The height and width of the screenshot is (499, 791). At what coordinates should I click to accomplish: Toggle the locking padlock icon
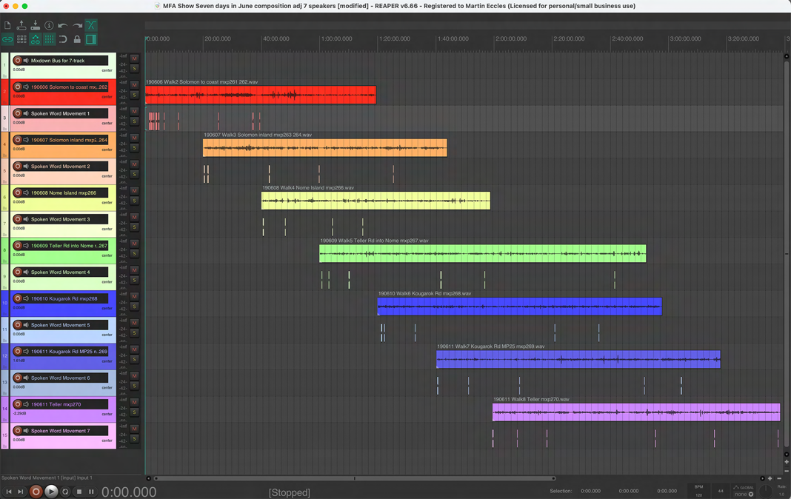pos(77,39)
